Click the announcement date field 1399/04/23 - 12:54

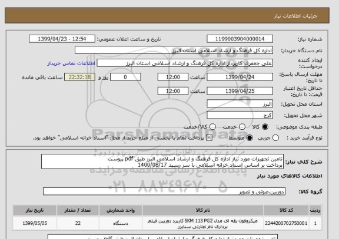click(62, 39)
